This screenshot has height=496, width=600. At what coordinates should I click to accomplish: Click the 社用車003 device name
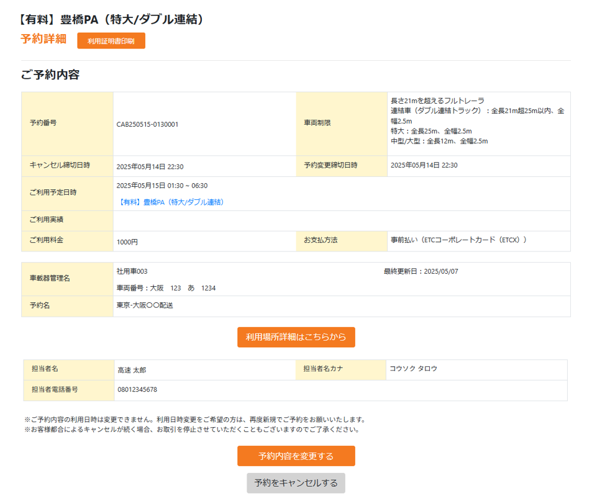(x=132, y=271)
